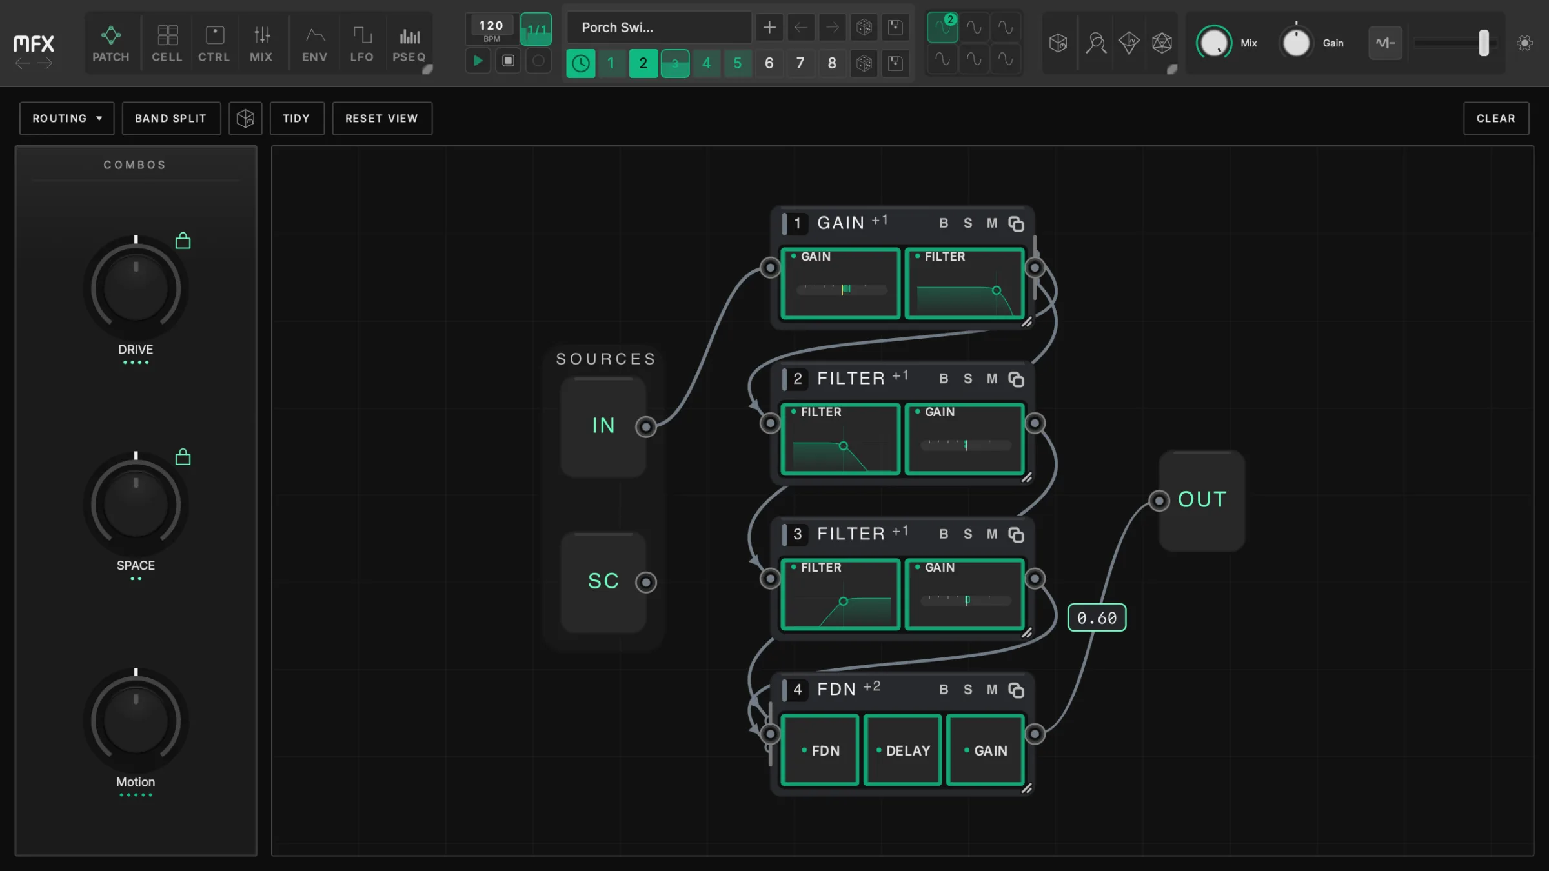The width and height of the screenshot is (1549, 871).
Task: Select snapshot slot 8
Action: [832, 63]
